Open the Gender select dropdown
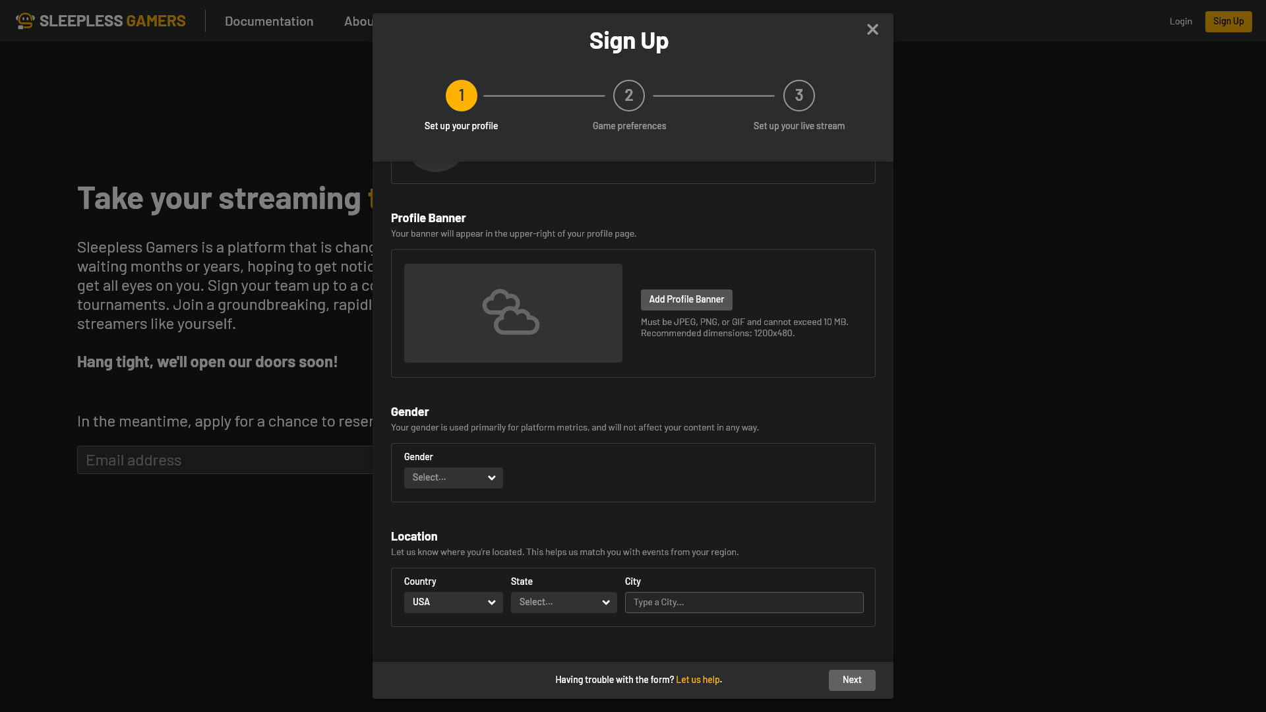 (453, 478)
